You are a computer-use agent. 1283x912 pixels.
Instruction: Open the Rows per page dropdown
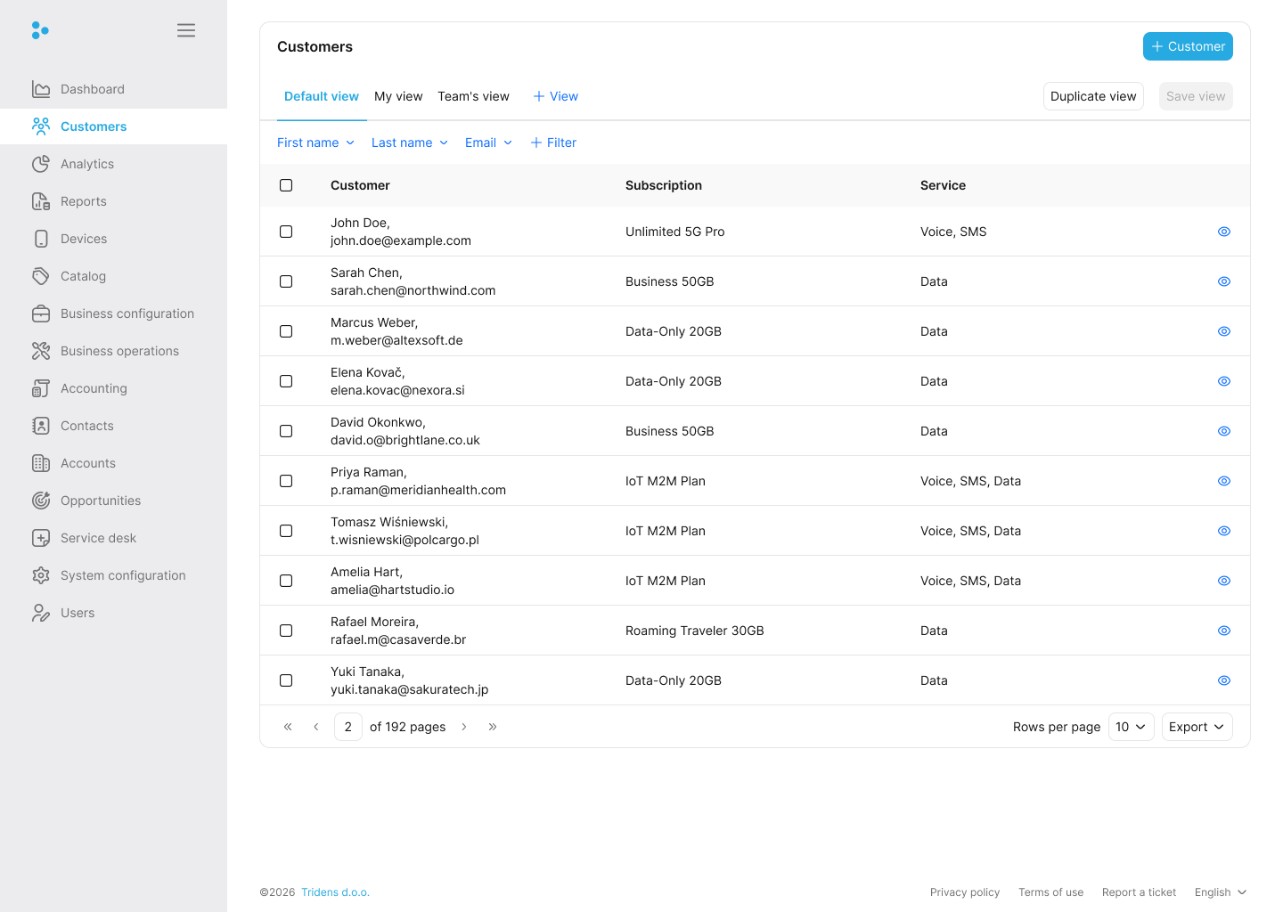click(1130, 727)
